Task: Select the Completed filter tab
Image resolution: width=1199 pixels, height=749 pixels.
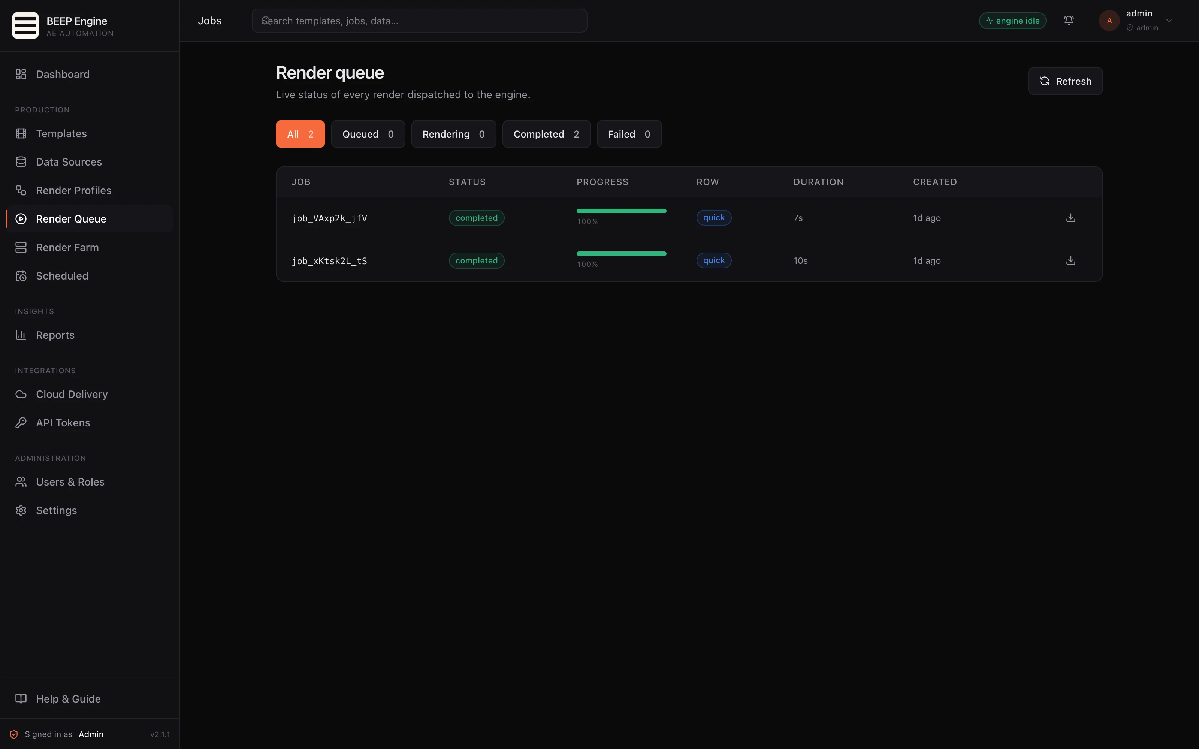Action: tap(546, 134)
